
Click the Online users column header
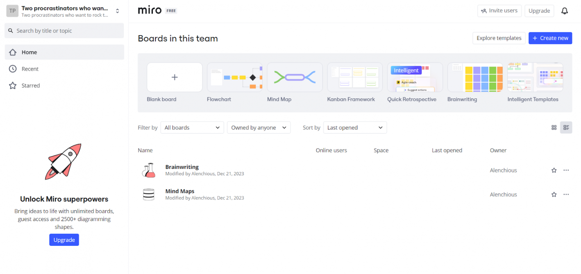pyautogui.click(x=331, y=150)
